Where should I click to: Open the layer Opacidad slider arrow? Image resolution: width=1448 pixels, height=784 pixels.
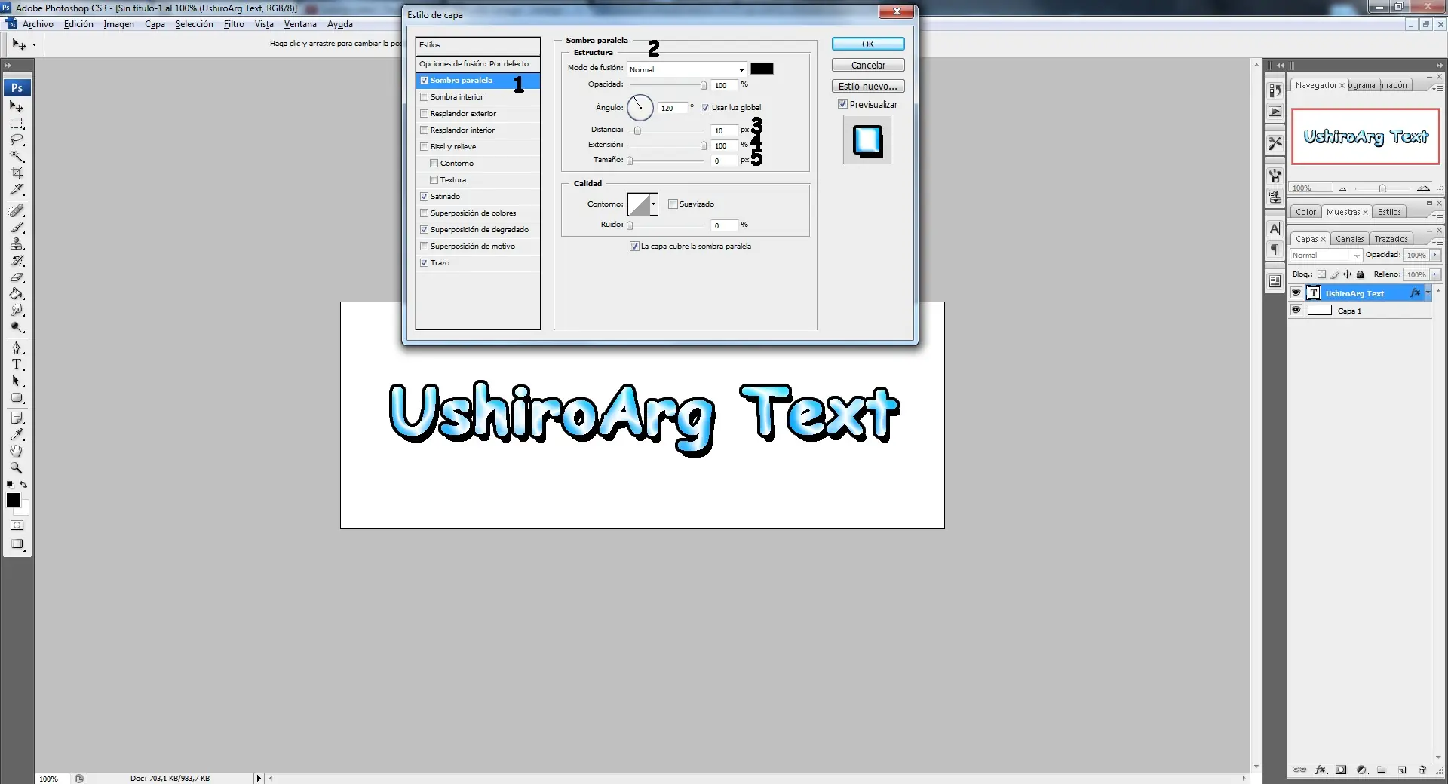coord(1434,255)
